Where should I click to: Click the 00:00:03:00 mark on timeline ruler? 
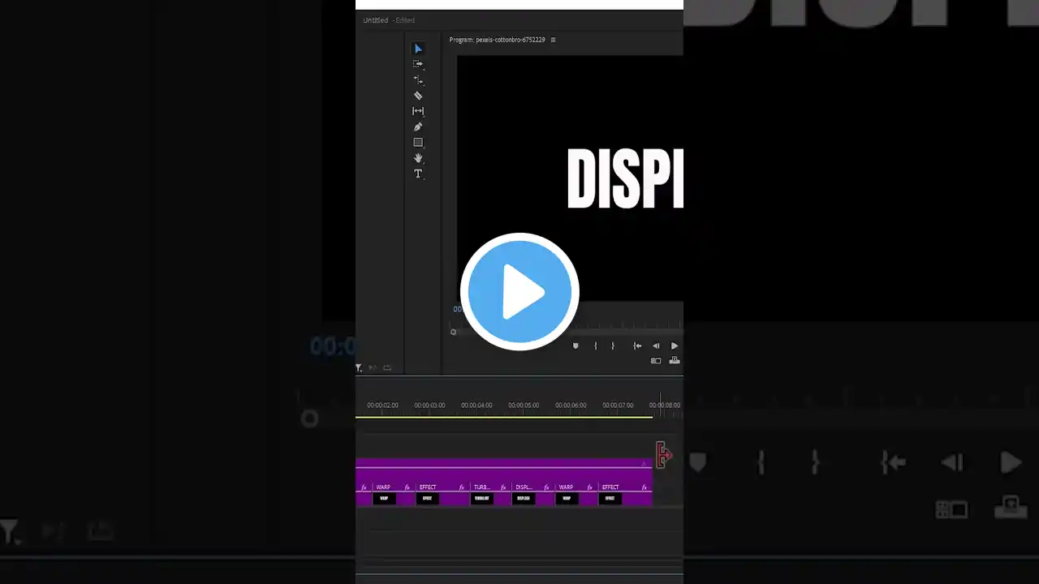pyautogui.click(x=429, y=406)
